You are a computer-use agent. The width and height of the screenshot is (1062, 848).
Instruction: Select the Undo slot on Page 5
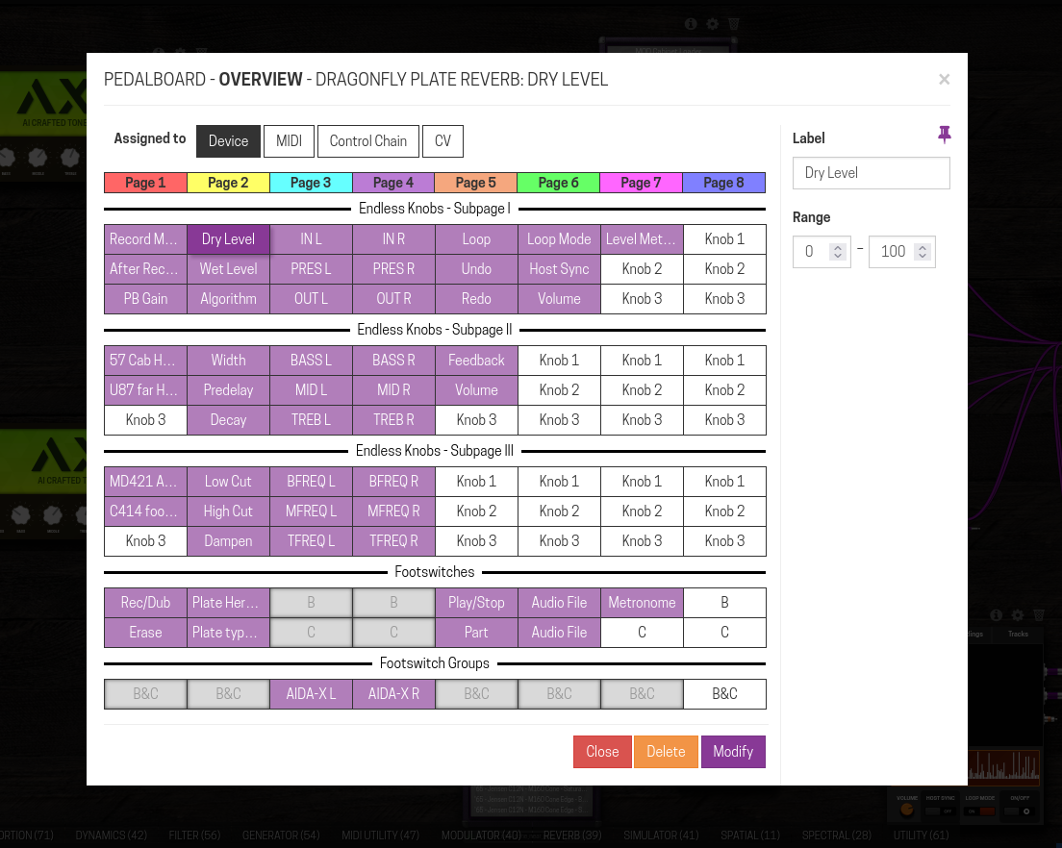point(476,269)
